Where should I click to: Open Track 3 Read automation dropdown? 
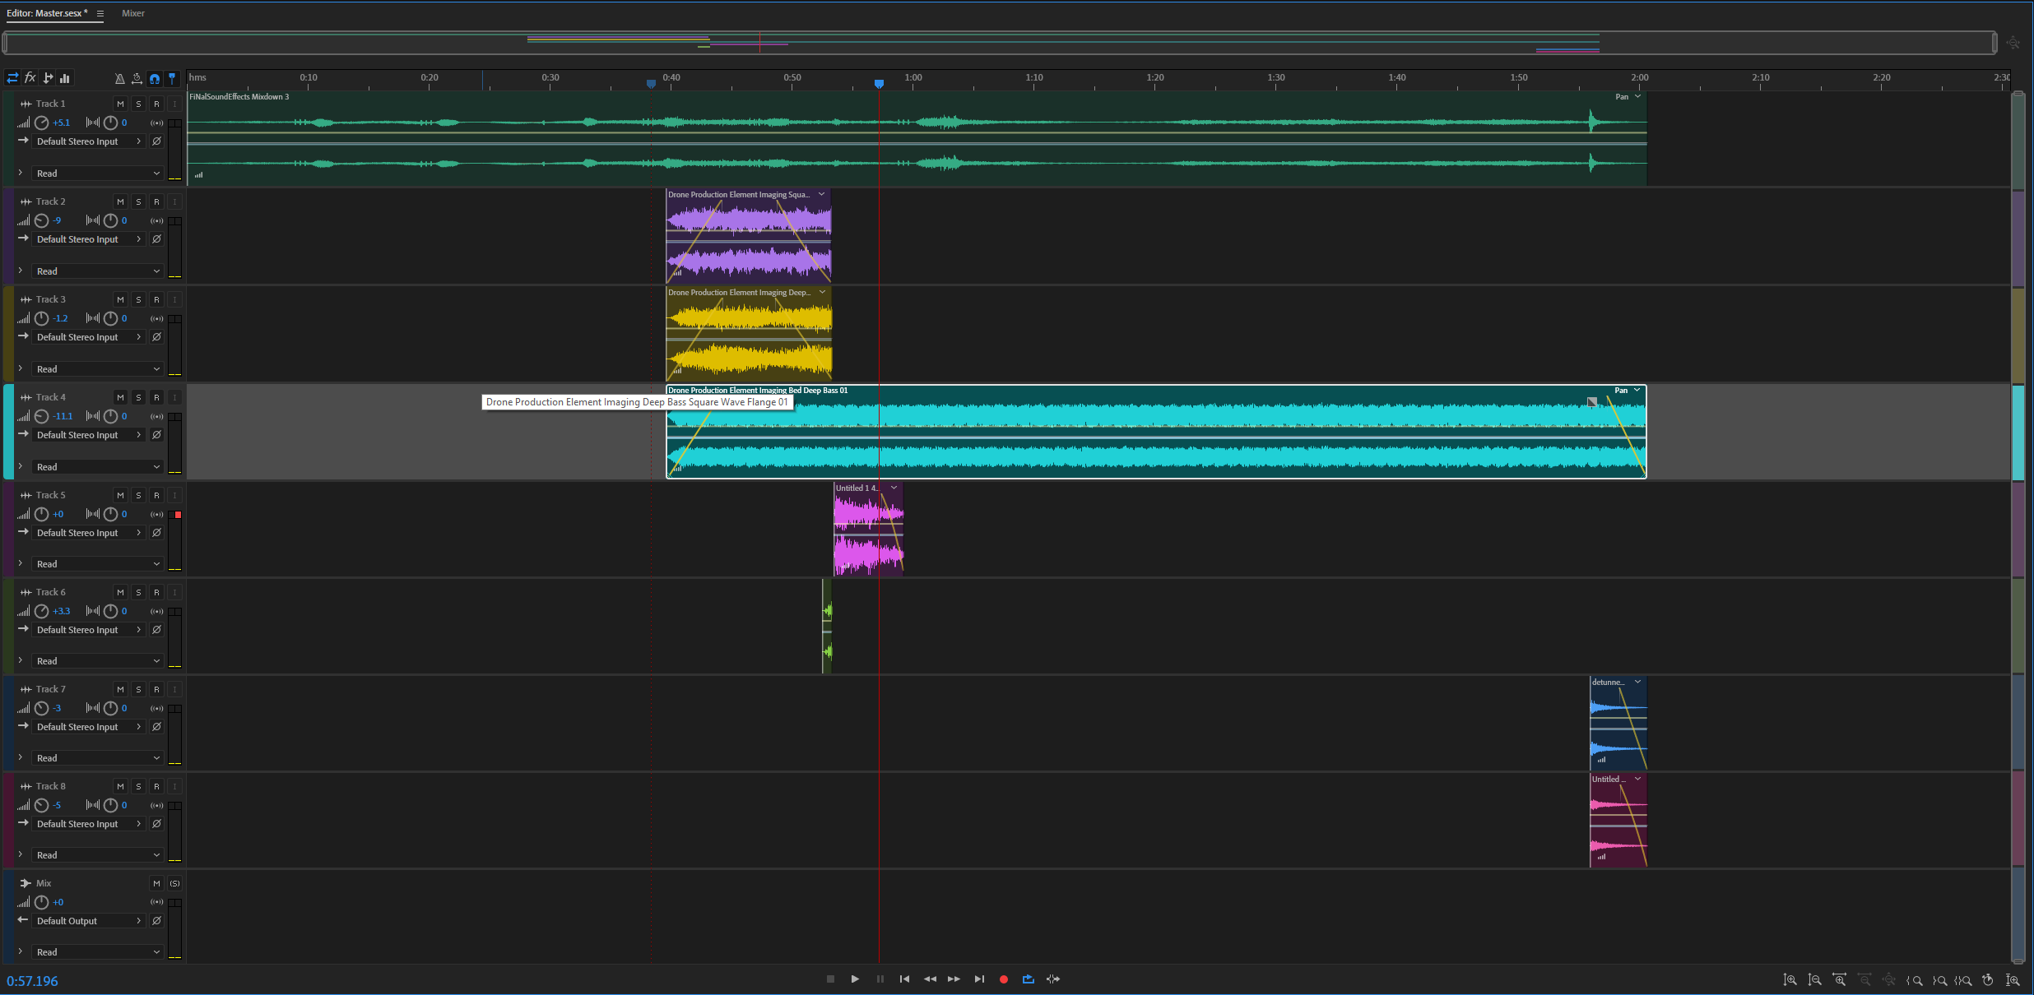coord(97,369)
